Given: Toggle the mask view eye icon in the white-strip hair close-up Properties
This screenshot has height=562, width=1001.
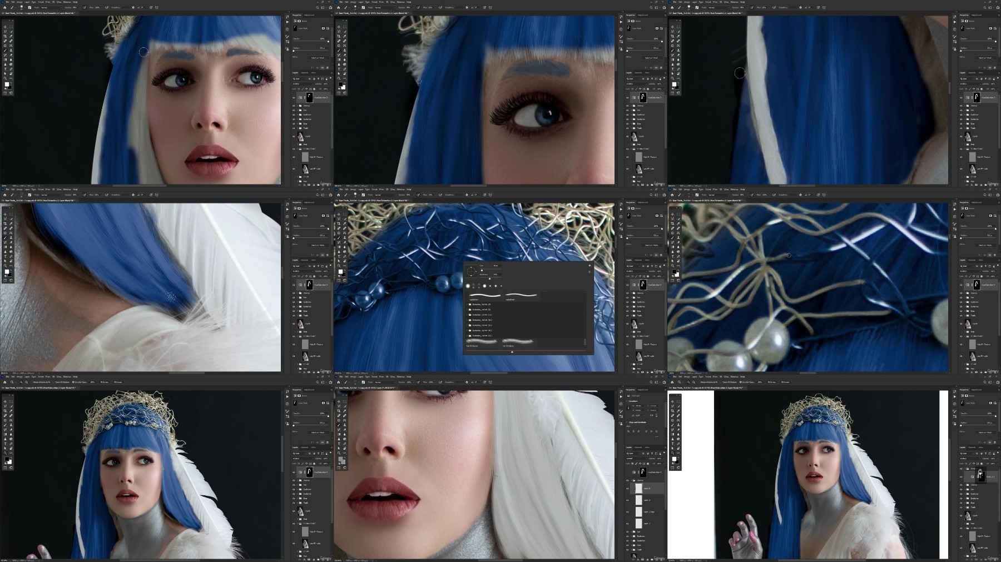Looking at the screenshot, I should click(x=990, y=67).
